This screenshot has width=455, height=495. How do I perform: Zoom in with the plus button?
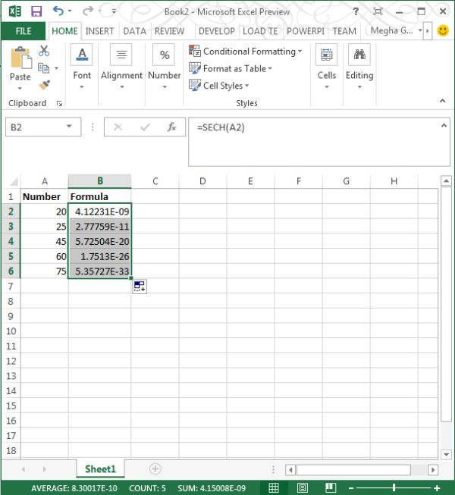click(x=437, y=488)
